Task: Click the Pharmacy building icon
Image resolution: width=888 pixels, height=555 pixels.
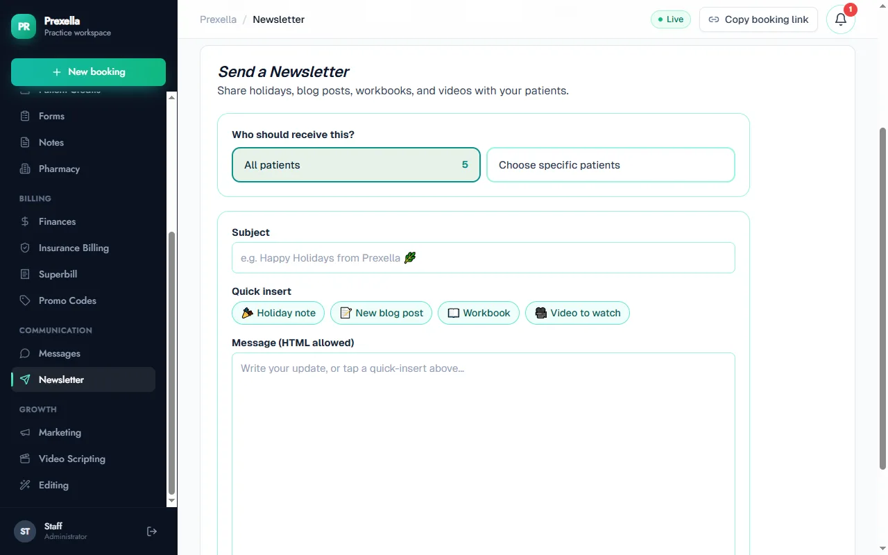Action: point(25,169)
